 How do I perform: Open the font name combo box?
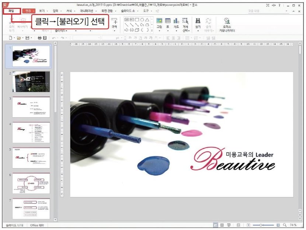(x=86, y=38)
